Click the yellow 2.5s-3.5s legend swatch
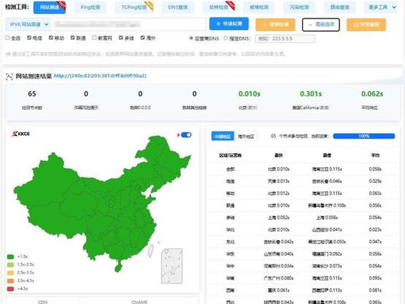This screenshot has width=405, height=304. (x=10, y=273)
